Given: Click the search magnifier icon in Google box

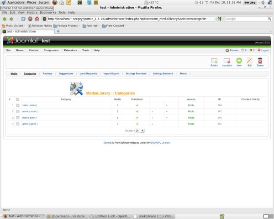Looking at the screenshot, I should (269, 19).
